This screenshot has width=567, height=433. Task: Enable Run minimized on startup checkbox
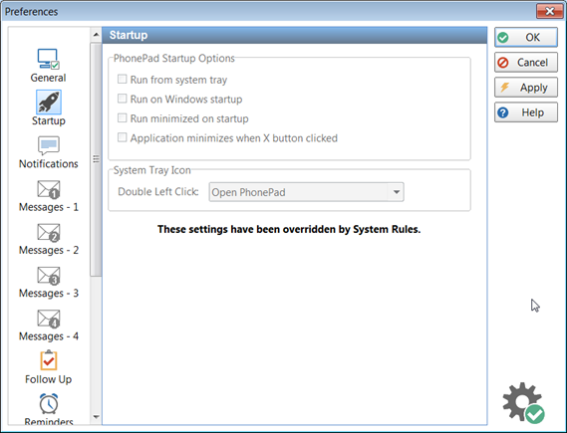coord(123,118)
